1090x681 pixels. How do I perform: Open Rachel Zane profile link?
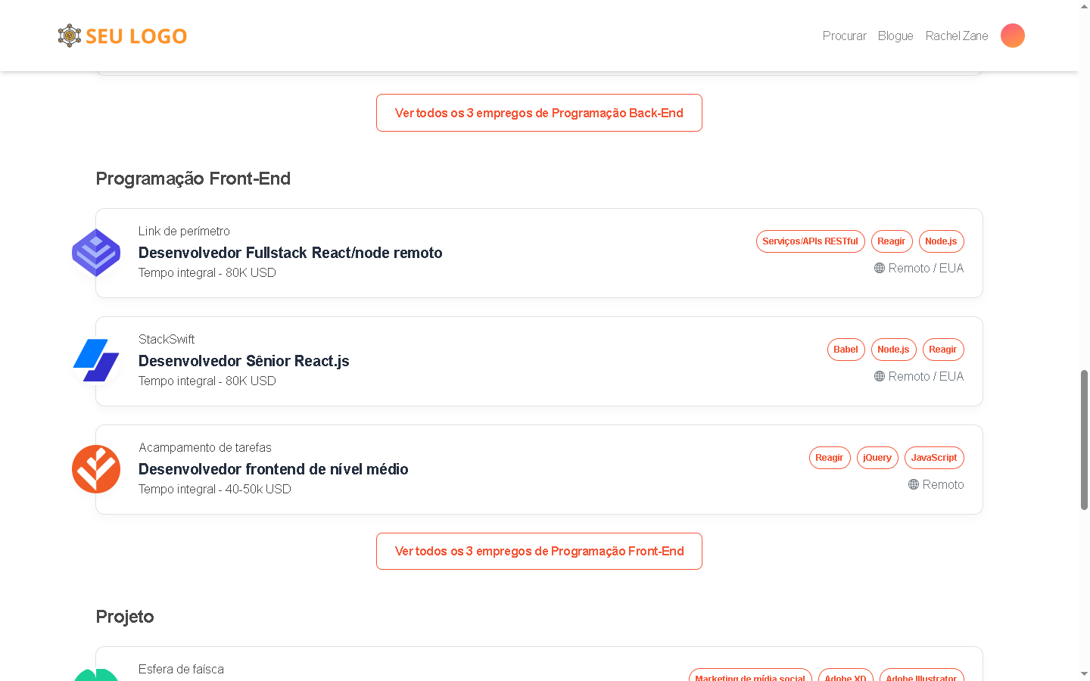coord(956,36)
